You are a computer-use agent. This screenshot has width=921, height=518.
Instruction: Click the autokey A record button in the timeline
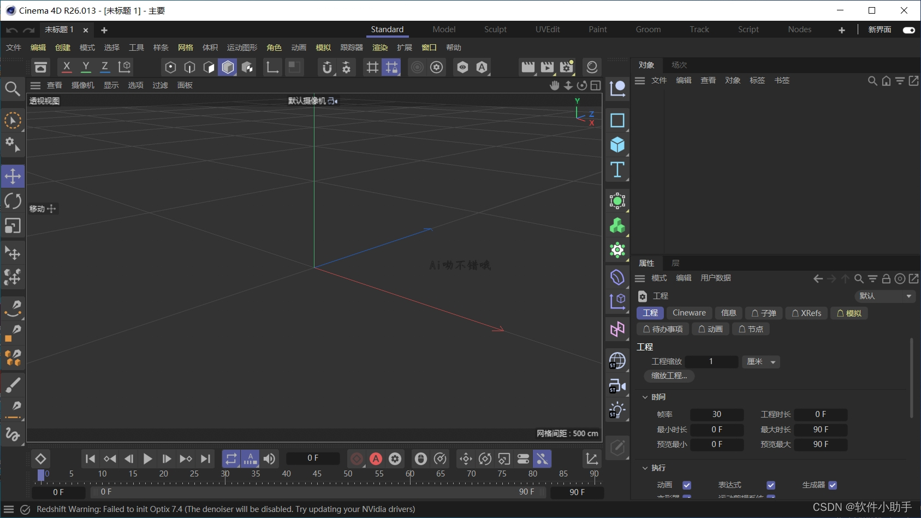pos(376,459)
